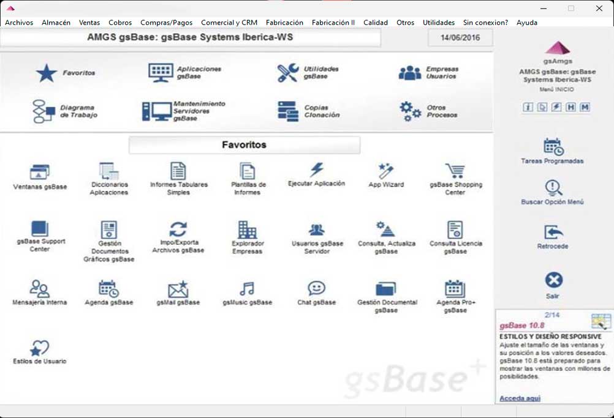Screen dimensions: 614x418
Task: Open the Cobros menu
Action: (x=120, y=23)
